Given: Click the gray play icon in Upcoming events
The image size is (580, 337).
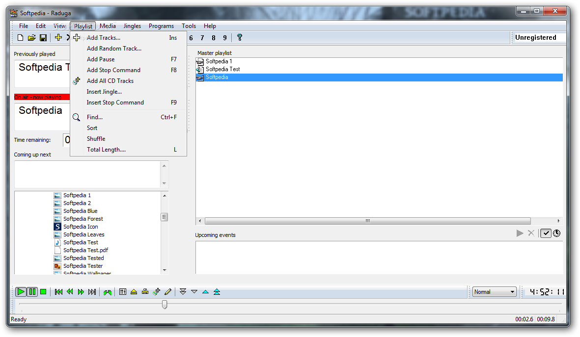Looking at the screenshot, I should pyautogui.click(x=520, y=233).
